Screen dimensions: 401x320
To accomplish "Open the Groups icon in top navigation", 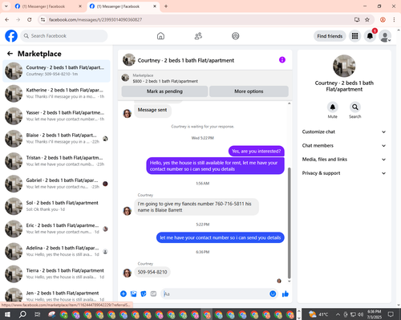I will (236, 36).
